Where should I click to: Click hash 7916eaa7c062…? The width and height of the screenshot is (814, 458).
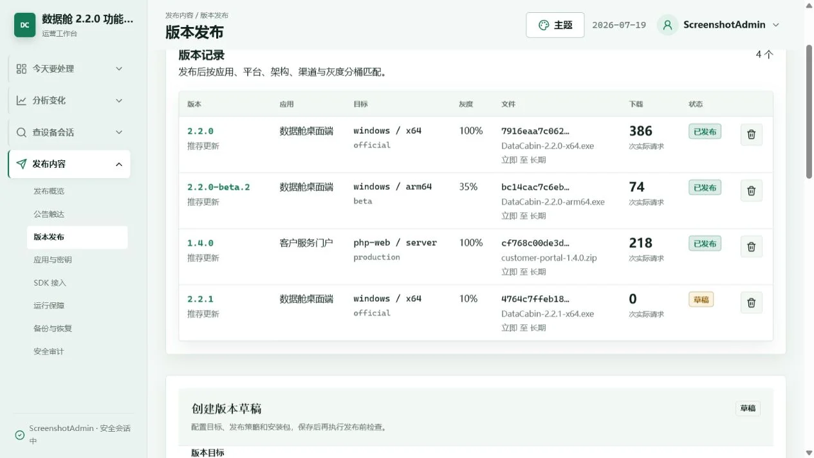[535, 131]
